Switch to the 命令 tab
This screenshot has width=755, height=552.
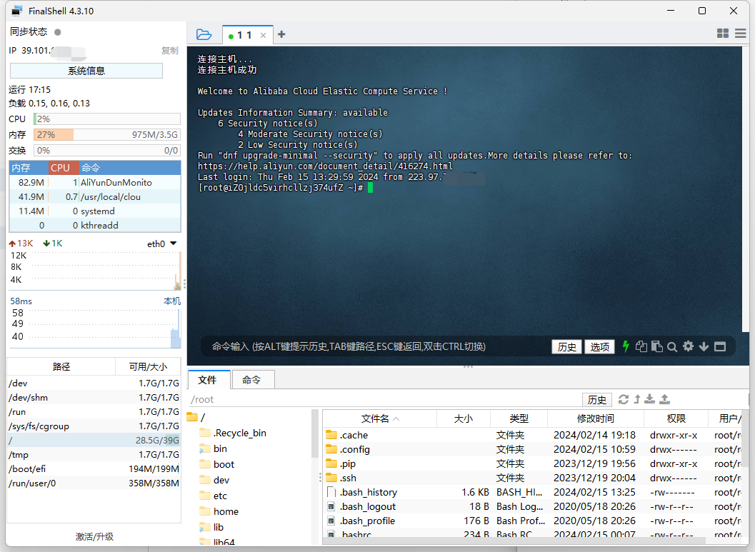tap(251, 380)
